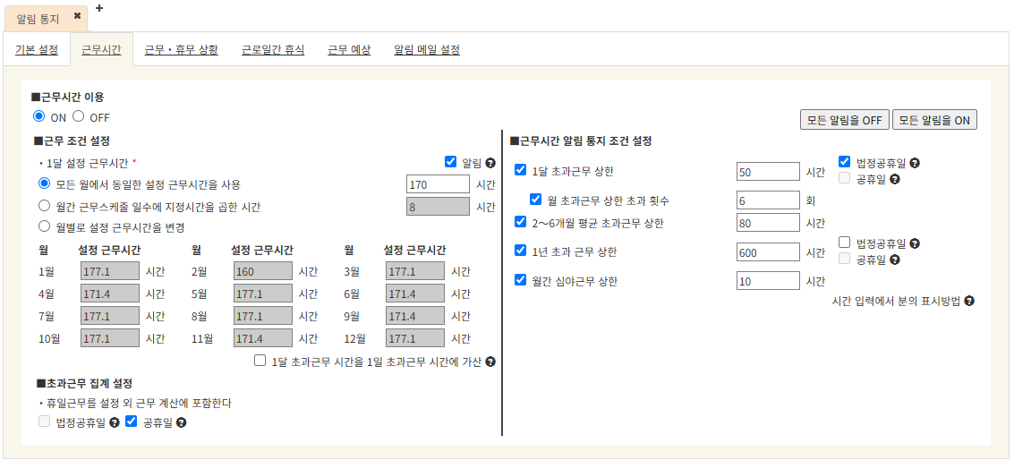Open the 알림 메일 설정 tab
1014x460 pixels.
click(x=427, y=50)
